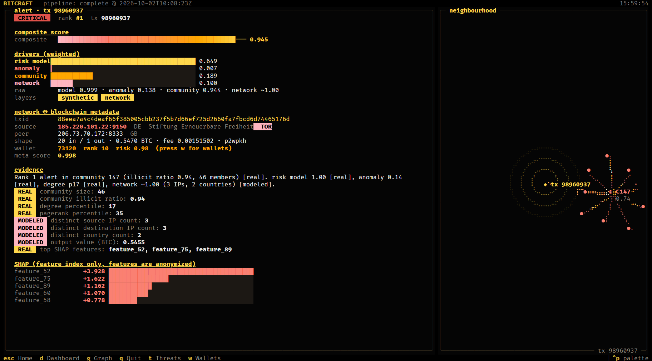This screenshot has width=652, height=361.
Task: Click the TOR tag next to source
Action: [263, 126]
